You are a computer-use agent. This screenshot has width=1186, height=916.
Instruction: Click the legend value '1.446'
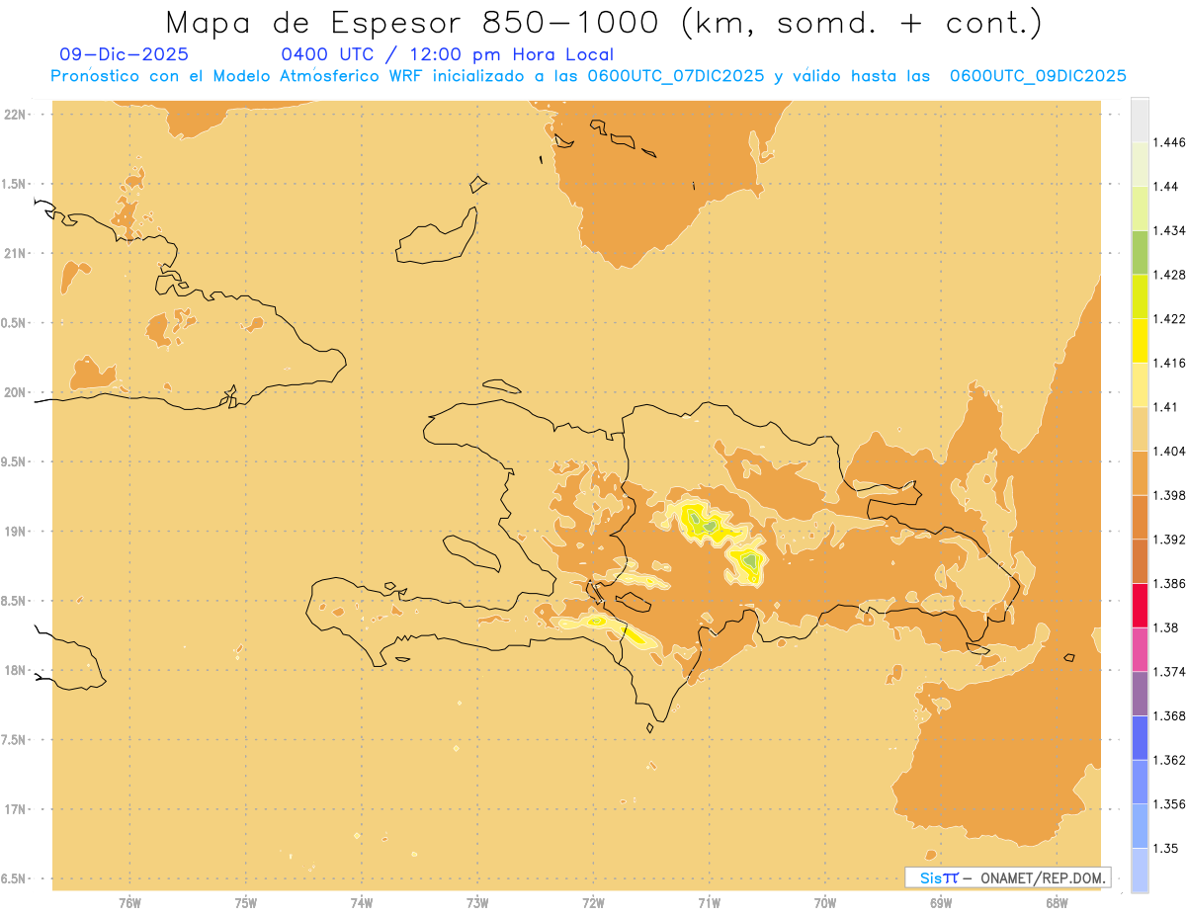(x=1169, y=142)
